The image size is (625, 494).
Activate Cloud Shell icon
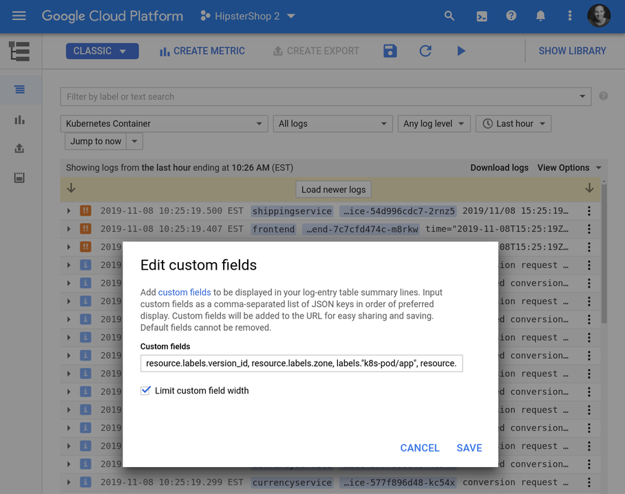click(x=482, y=17)
